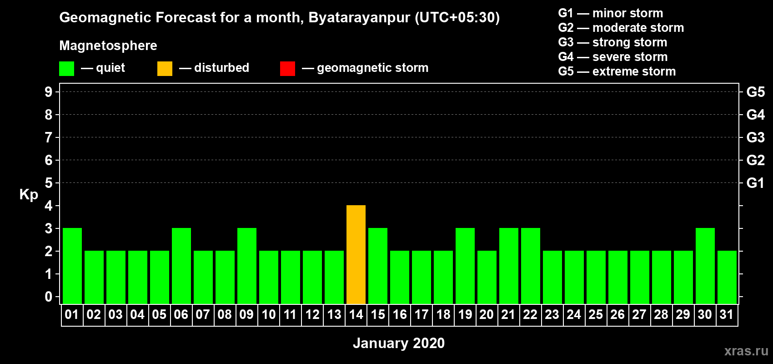The height and width of the screenshot is (364, 773).
Task: Click the date label 27
Action: point(639,314)
